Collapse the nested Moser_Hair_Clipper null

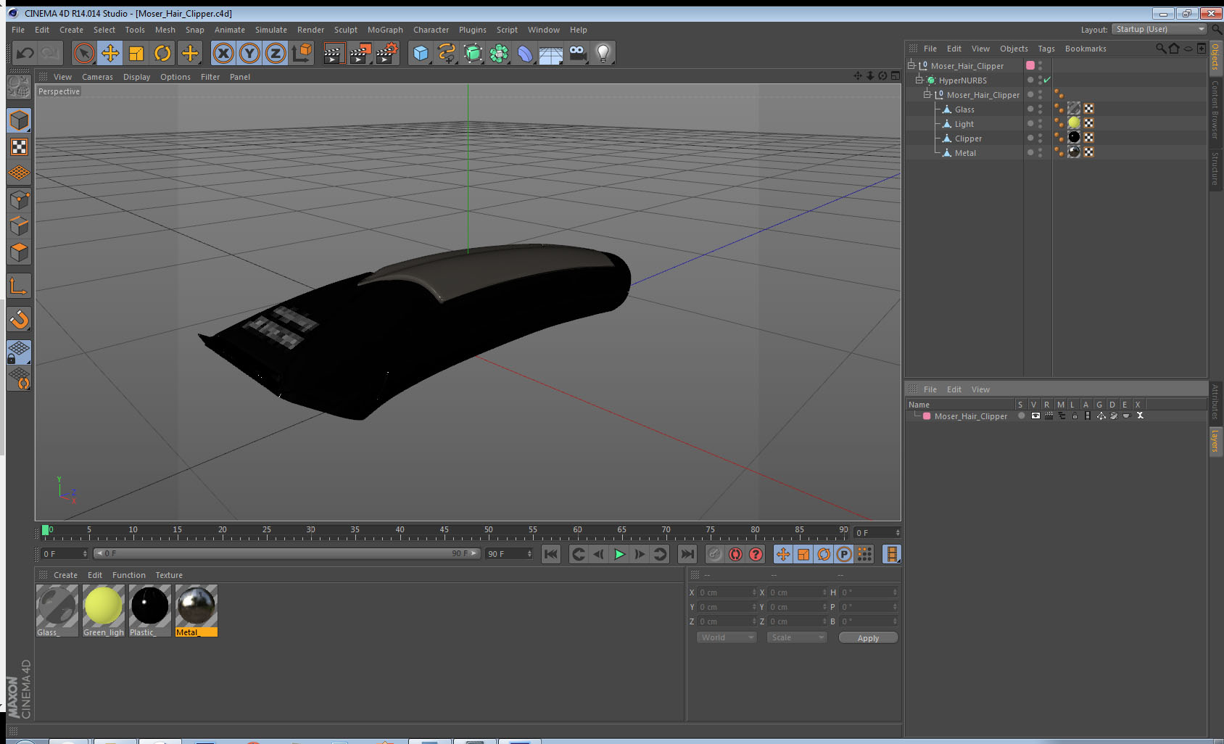click(927, 94)
